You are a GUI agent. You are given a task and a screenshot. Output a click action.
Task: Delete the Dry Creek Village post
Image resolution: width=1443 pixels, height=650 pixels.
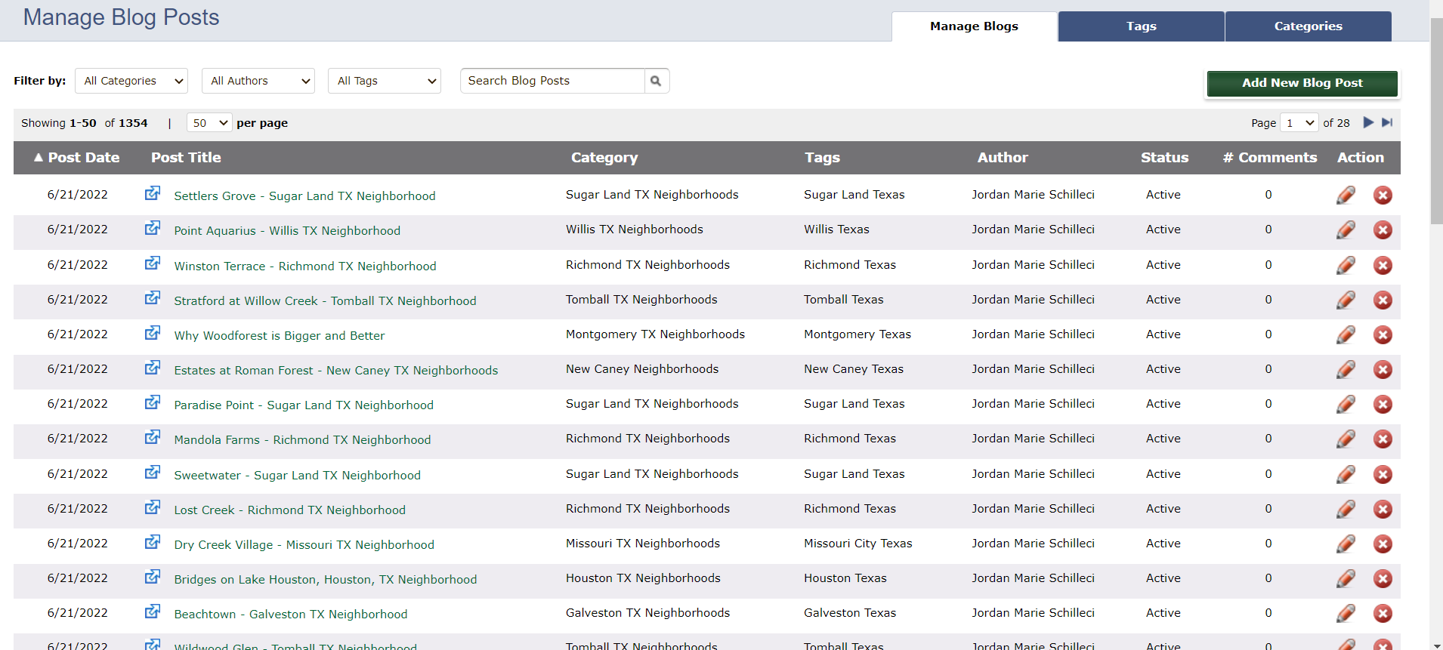coord(1383,544)
